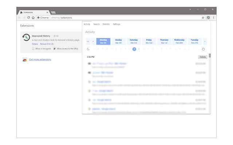Open the Get more extensions link
The width and height of the screenshot is (233, 145).
click(x=40, y=59)
